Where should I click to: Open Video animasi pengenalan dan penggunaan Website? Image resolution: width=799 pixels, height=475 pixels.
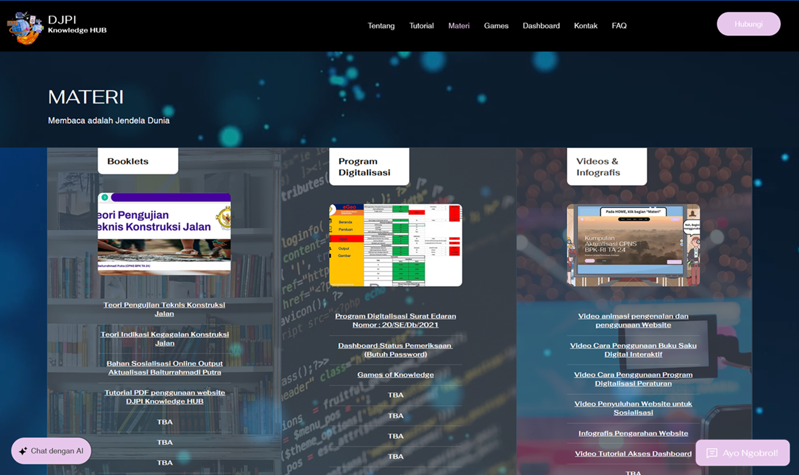[633, 320]
